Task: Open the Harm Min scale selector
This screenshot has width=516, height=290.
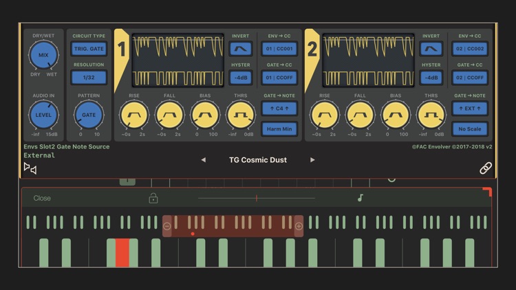Action: (x=279, y=129)
